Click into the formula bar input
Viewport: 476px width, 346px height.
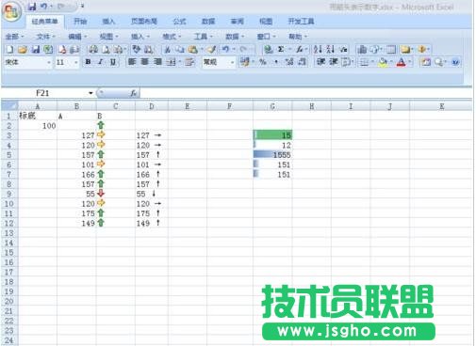(304, 93)
